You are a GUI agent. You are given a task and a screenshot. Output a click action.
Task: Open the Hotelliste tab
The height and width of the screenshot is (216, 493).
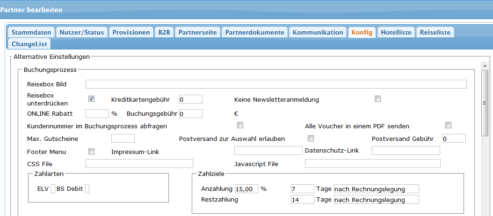click(396, 32)
